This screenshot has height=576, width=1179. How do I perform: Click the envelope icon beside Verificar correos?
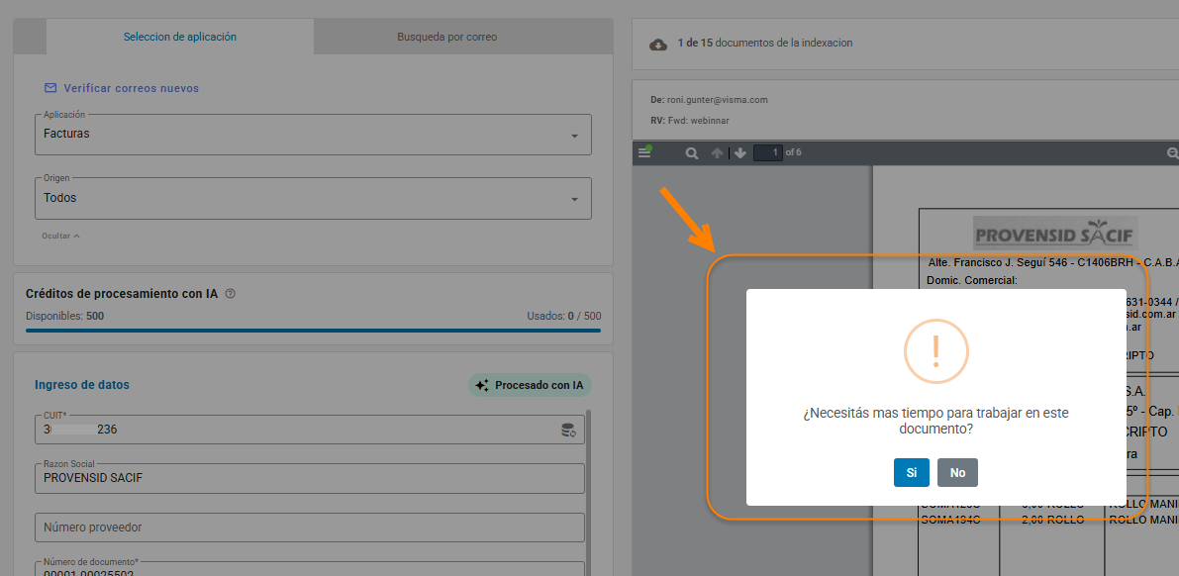point(50,88)
